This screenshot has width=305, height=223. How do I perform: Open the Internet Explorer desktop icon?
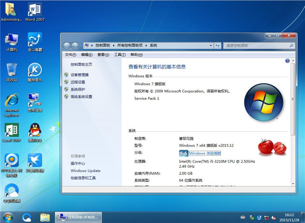click(11, 105)
